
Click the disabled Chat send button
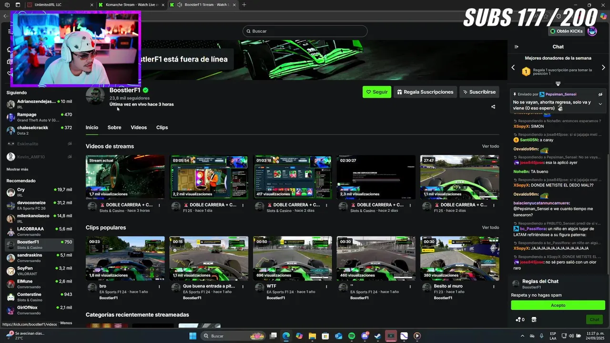(594, 320)
